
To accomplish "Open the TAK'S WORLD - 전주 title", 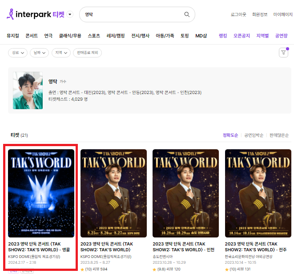I will (256, 247).
